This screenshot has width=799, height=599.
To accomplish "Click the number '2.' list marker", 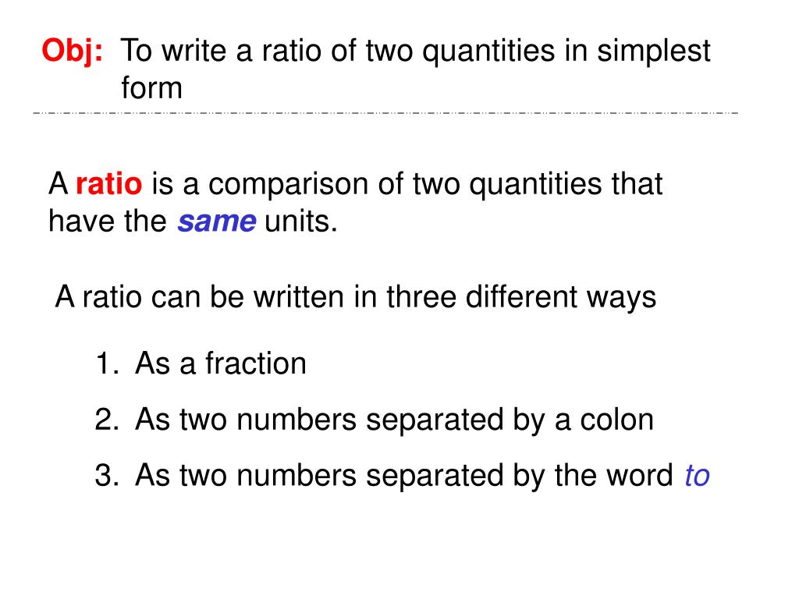I will pyautogui.click(x=107, y=420).
